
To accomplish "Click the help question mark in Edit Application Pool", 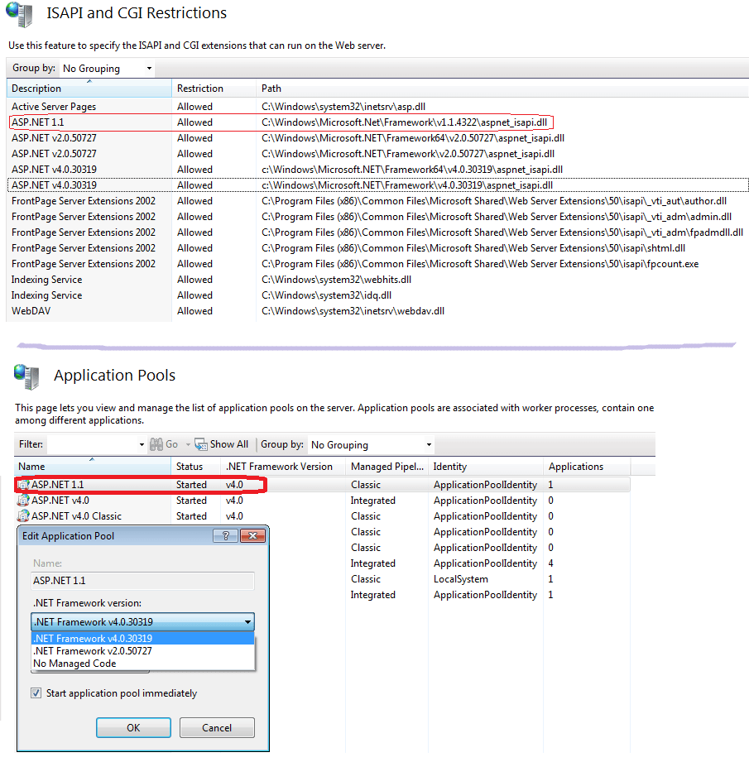I will [x=225, y=535].
